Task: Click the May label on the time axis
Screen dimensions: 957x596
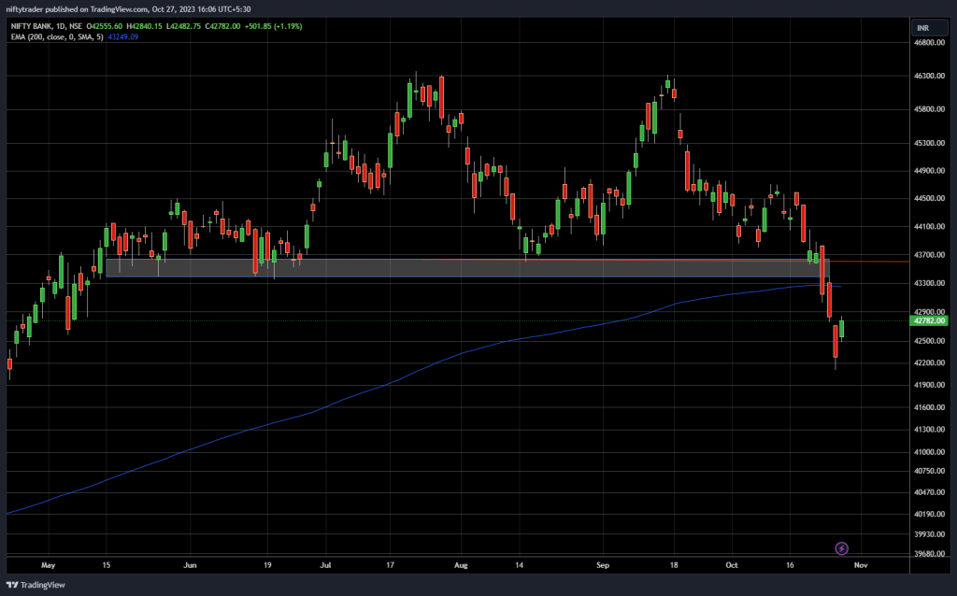Action: [x=49, y=565]
